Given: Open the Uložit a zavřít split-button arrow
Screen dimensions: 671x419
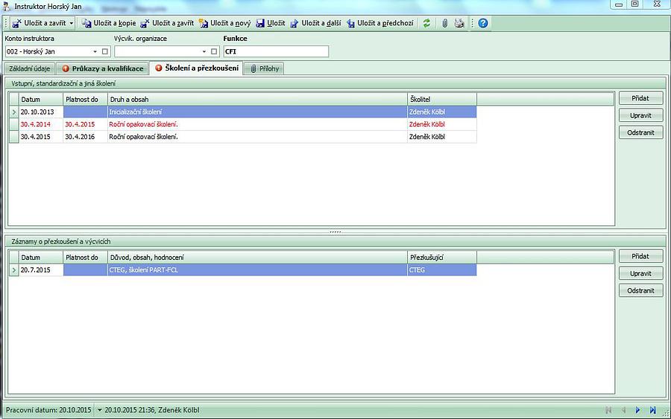Looking at the screenshot, I should click(x=72, y=23).
